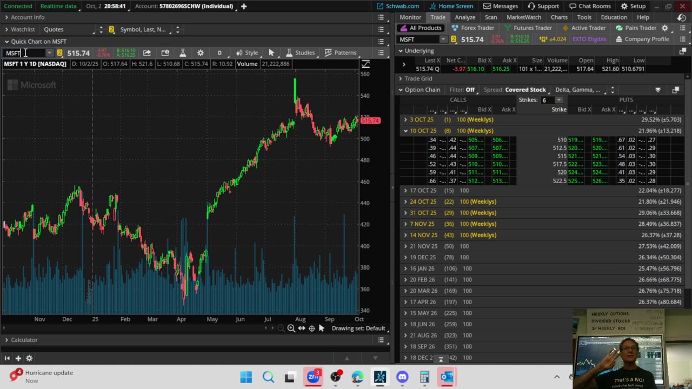
Task: Open the Setup menu
Action: 633,6
